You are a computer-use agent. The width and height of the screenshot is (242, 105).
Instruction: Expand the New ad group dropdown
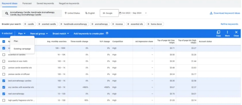pos(39,33)
